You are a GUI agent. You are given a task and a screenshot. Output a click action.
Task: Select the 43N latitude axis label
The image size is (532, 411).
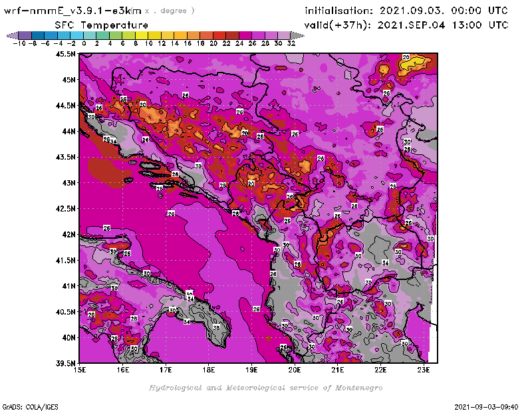pyautogui.click(x=68, y=183)
